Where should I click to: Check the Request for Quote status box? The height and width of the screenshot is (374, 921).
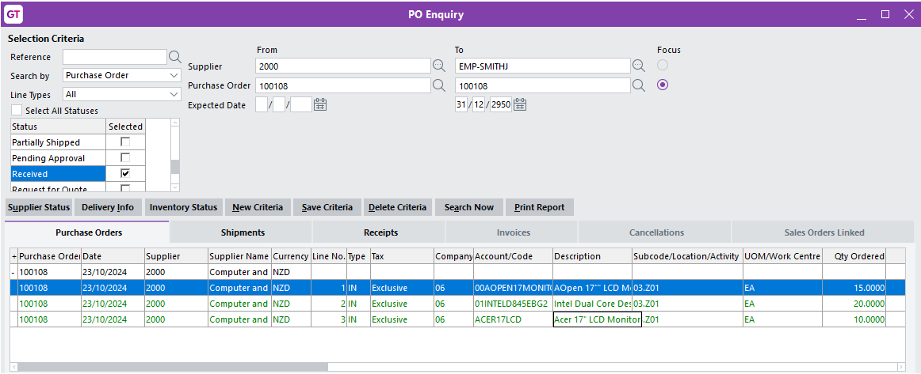125,188
